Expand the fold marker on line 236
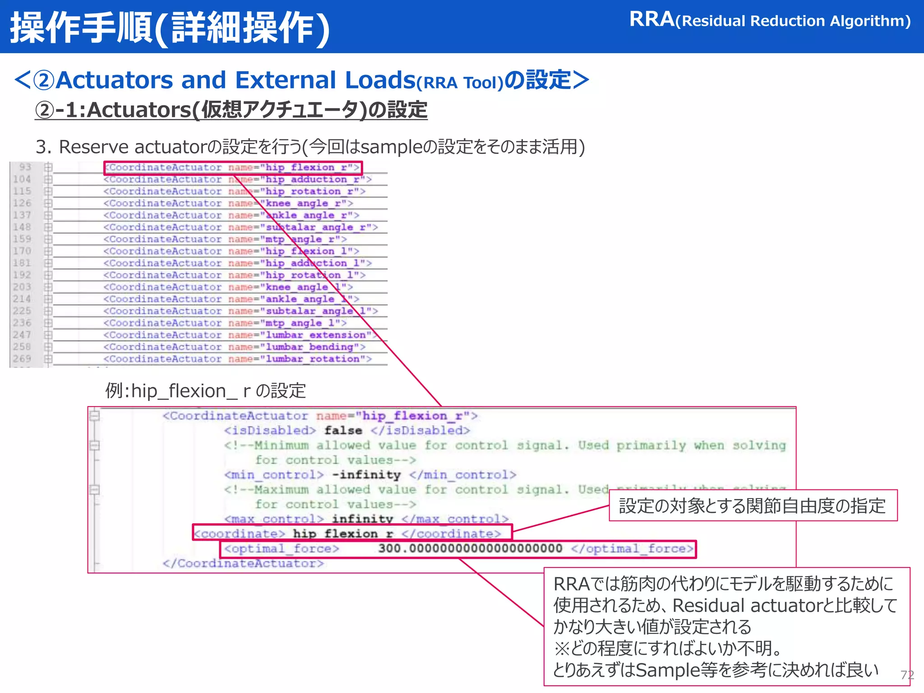 click(48, 323)
